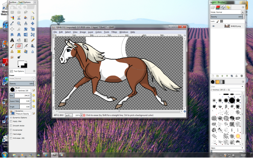Select the Rectangle Select tool
The height and width of the screenshot is (159, 253).
[x=12, y=12]
